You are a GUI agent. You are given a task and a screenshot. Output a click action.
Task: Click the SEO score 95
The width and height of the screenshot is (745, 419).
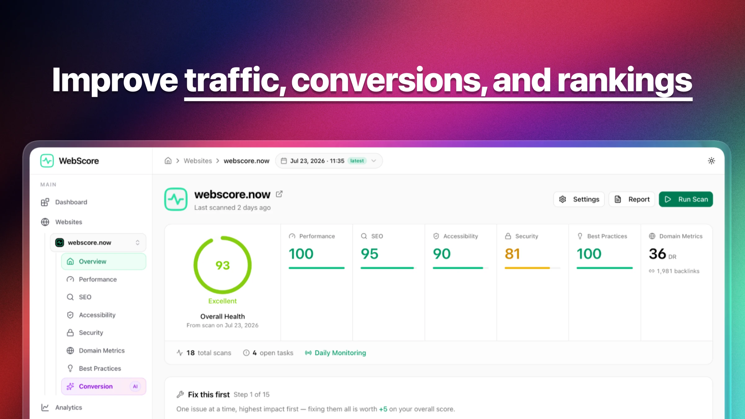[369, 254]
